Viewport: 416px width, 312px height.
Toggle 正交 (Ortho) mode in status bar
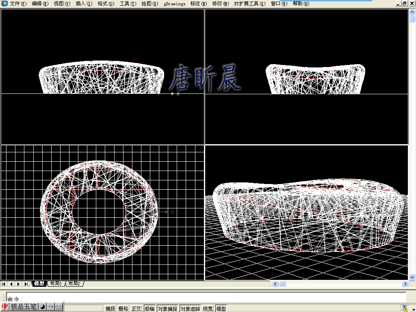[136, 309]
